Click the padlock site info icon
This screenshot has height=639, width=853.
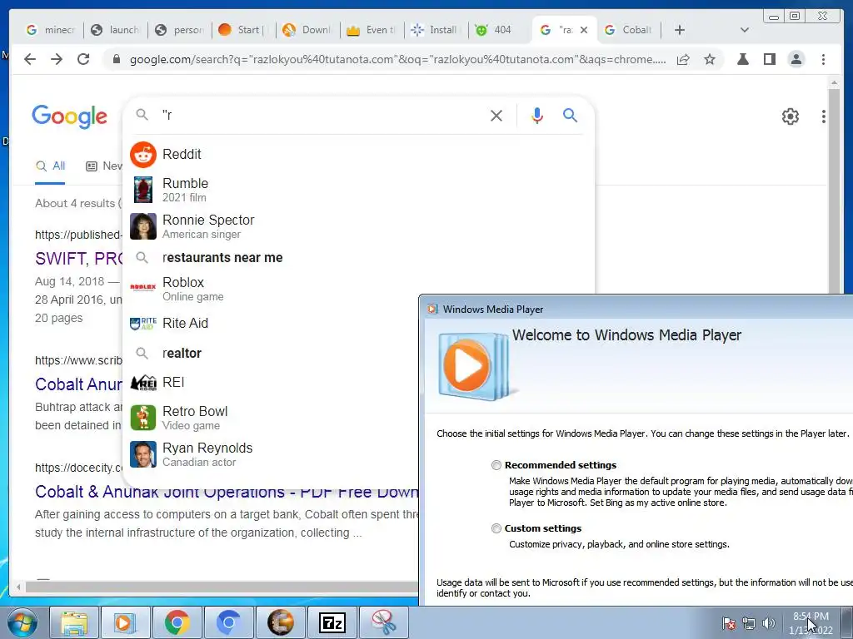click(116, 59)
